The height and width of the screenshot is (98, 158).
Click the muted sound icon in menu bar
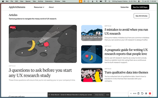[x=97, y=1]
